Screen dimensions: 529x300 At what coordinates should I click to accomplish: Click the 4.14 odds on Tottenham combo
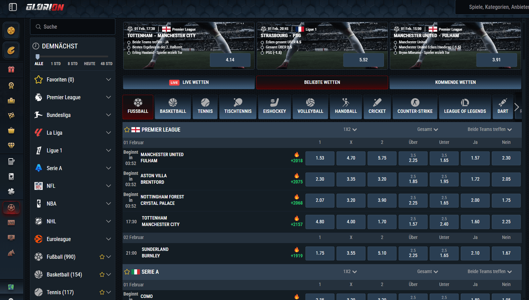pos(230,60)
